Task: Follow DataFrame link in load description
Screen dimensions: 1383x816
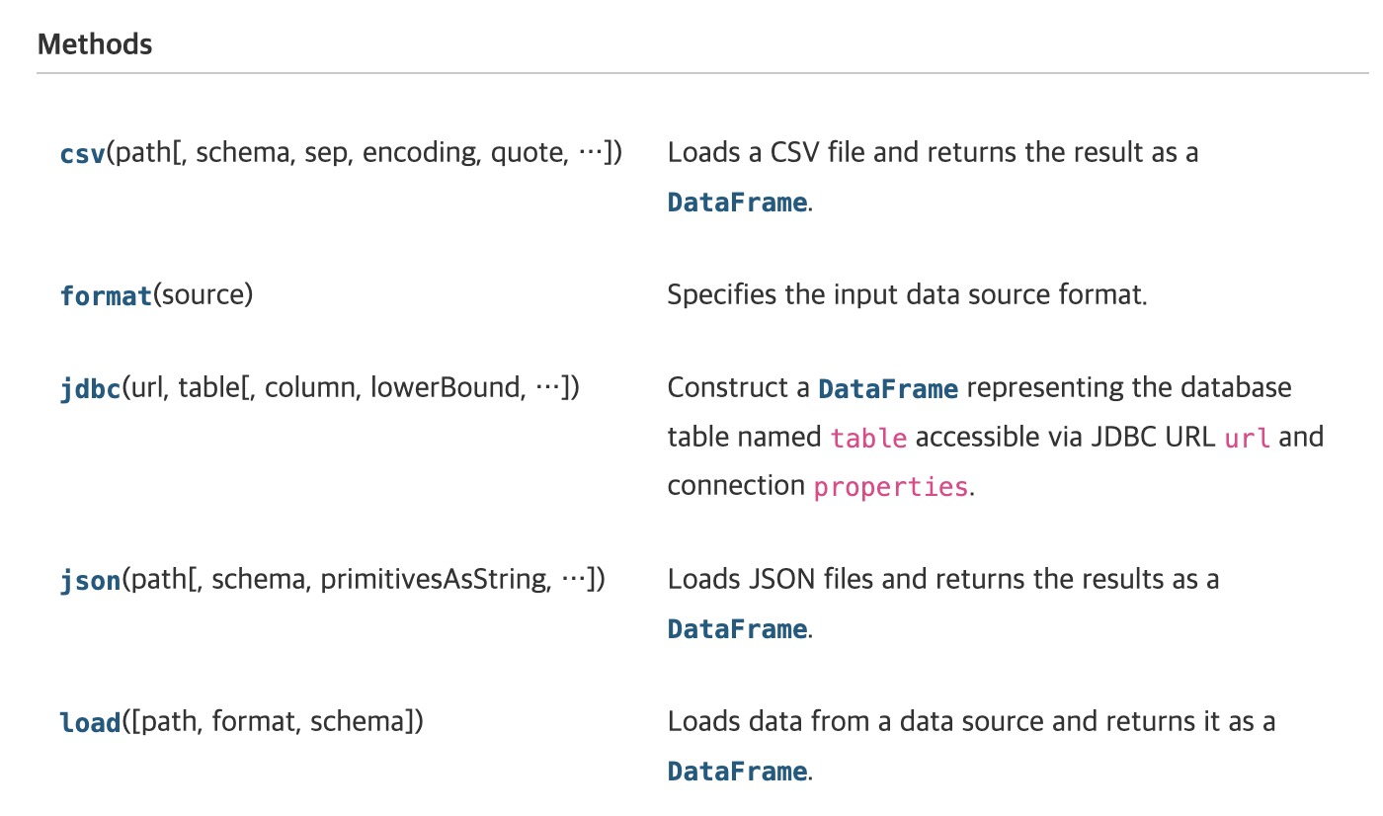Action: (737, 772)
